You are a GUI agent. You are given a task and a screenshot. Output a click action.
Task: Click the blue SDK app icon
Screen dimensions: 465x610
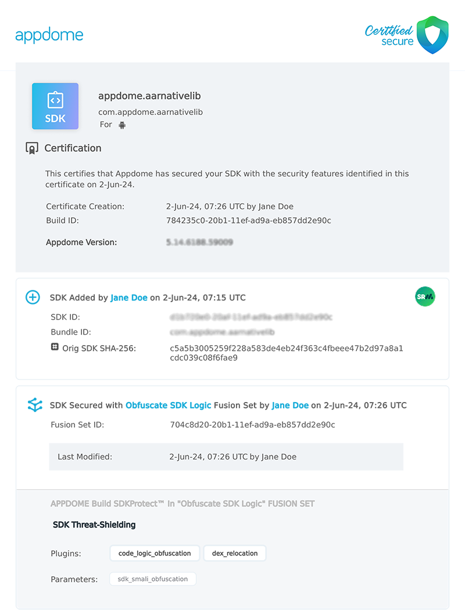[x=55, y=106]
